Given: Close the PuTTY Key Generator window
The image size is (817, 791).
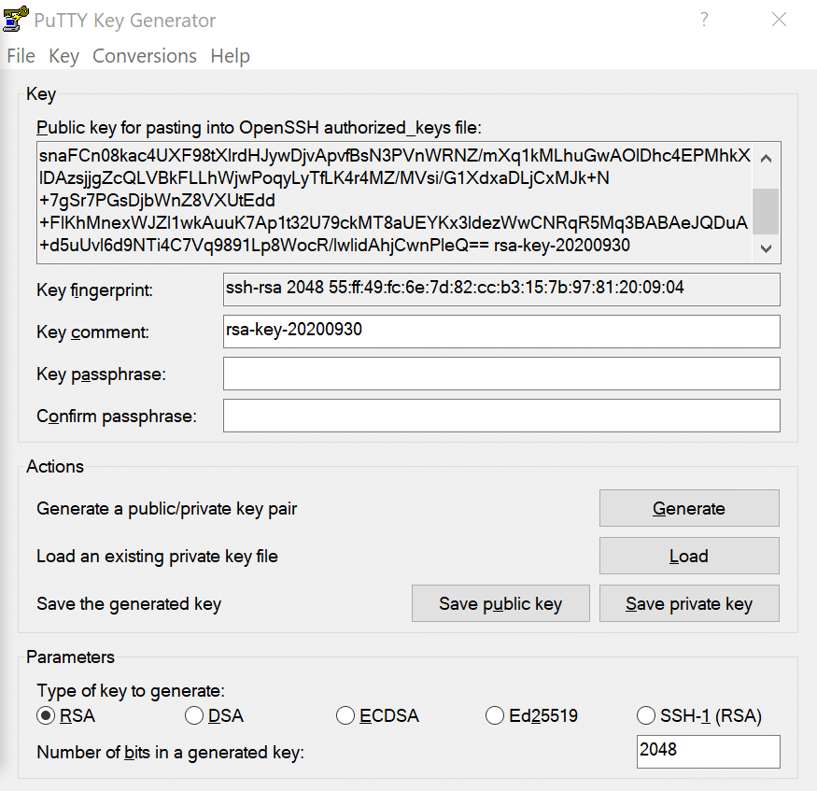Looking at the screenshot, I should (x=779, y=20).
